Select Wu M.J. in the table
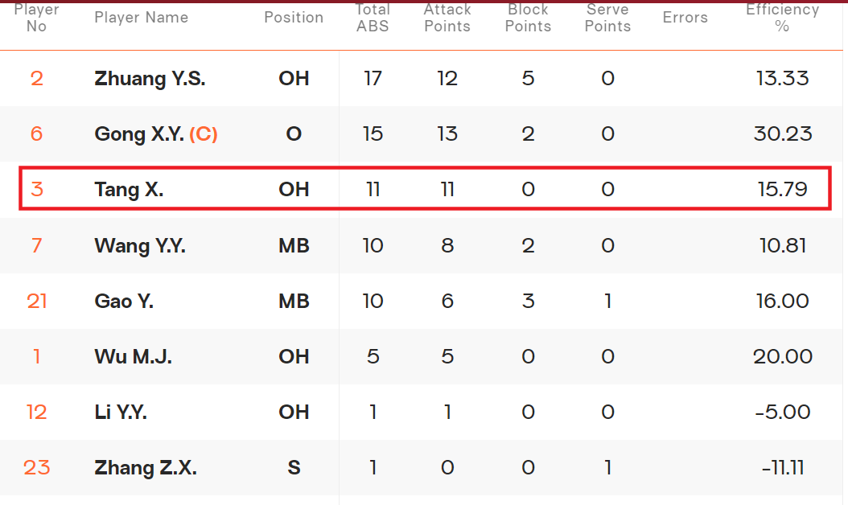The height and width of the screenshot is (505, 848). 133,357
